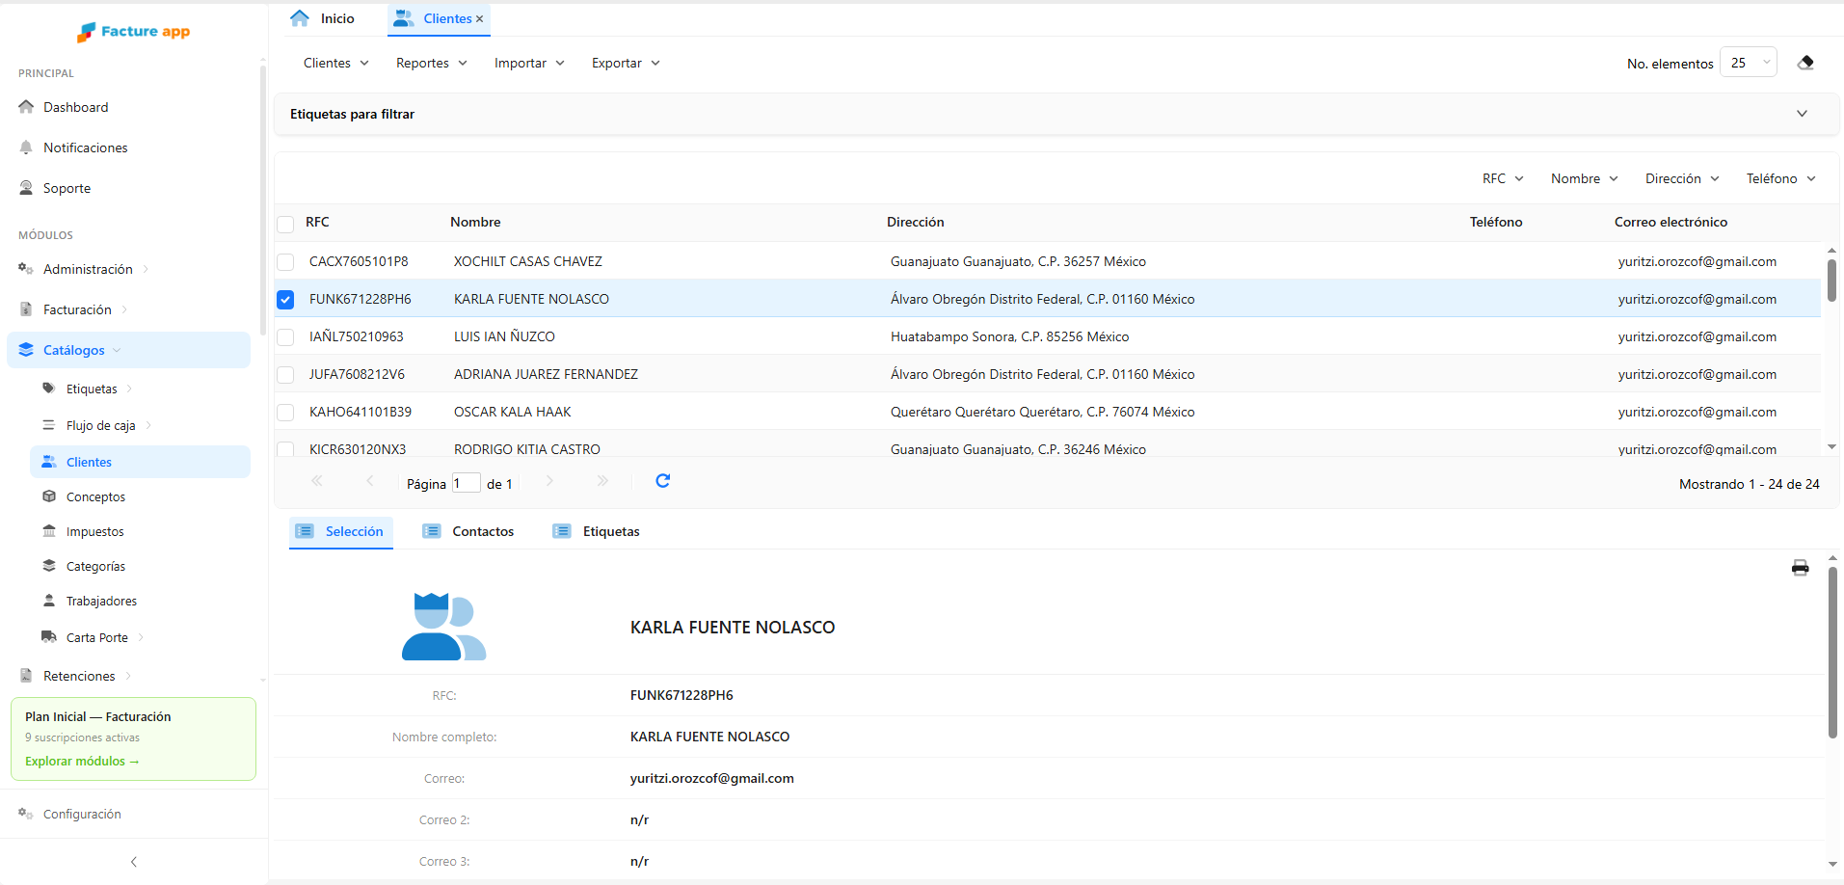This screenshot has width=1844, height=885.
Task: Open the Dirección filter dropdown
Action: click(x=1682, y=178)
